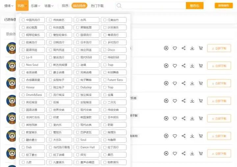
Task: Click the first song's album cover thumbnail
Action: coord(11,48)
